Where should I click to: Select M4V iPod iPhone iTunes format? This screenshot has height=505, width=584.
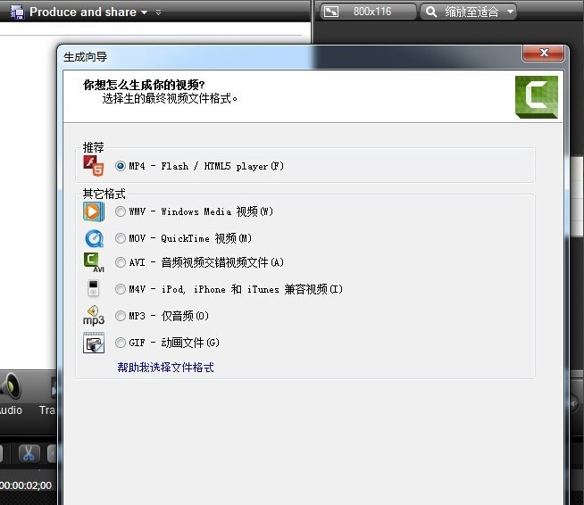[120, 289]
